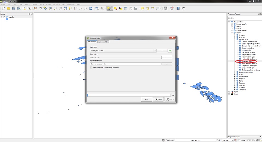Image resolution: width=262 pixels, height=142 pixels.
Task: Open the field calculator icon
Action: (131, 8)
